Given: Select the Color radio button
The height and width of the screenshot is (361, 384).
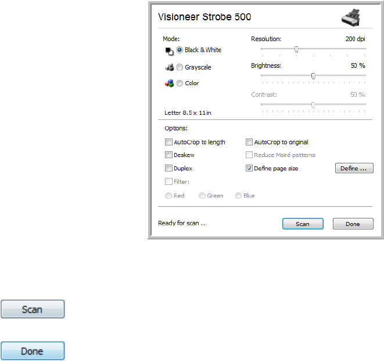Looking at the screenshot, I should pos(180,83).
